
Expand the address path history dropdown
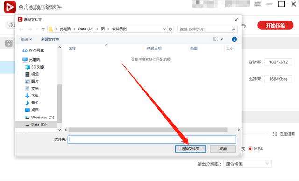(x=164, y=29)
